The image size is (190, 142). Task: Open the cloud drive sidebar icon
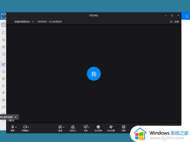click(4, 72)
